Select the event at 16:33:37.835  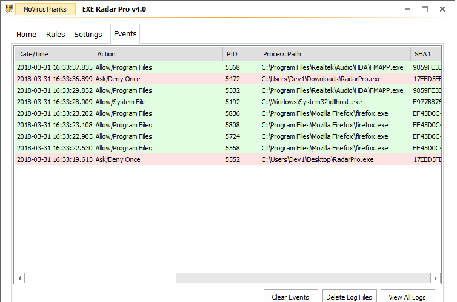[228, 67]
